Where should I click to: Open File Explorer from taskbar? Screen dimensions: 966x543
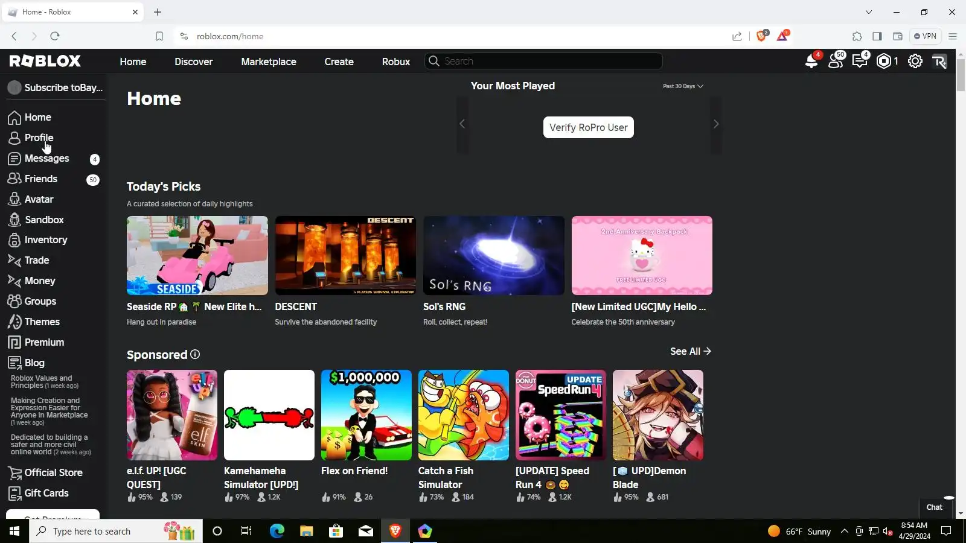point(306,531)
